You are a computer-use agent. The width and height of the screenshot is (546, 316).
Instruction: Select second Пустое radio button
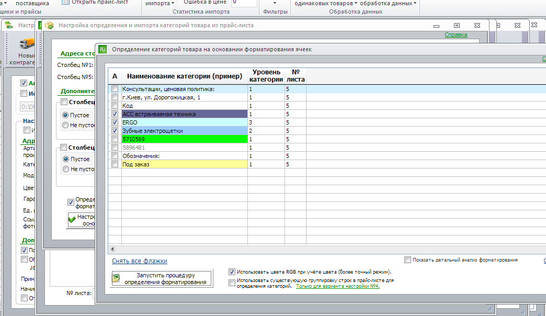pyautogui.click(x=66, y=159)
